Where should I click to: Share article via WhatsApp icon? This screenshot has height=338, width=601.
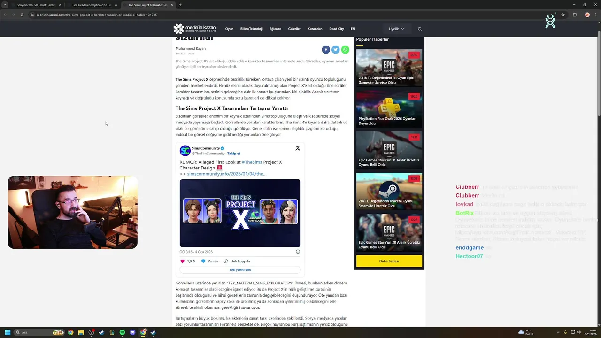(345, 50)
